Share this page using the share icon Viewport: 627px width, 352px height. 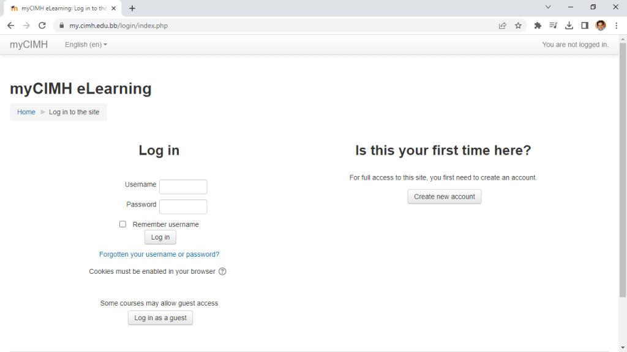point(503,26)
